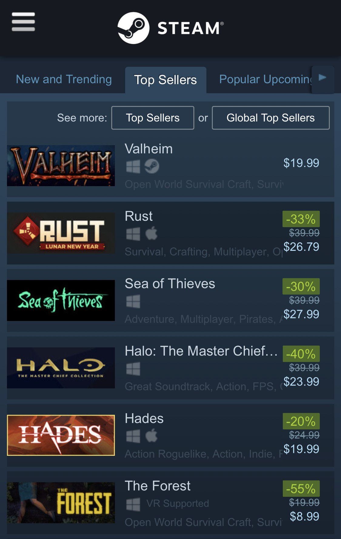Viewport: 341px width, 539px height.
Task: Open the hamburger menu
Action: (23, 22)
